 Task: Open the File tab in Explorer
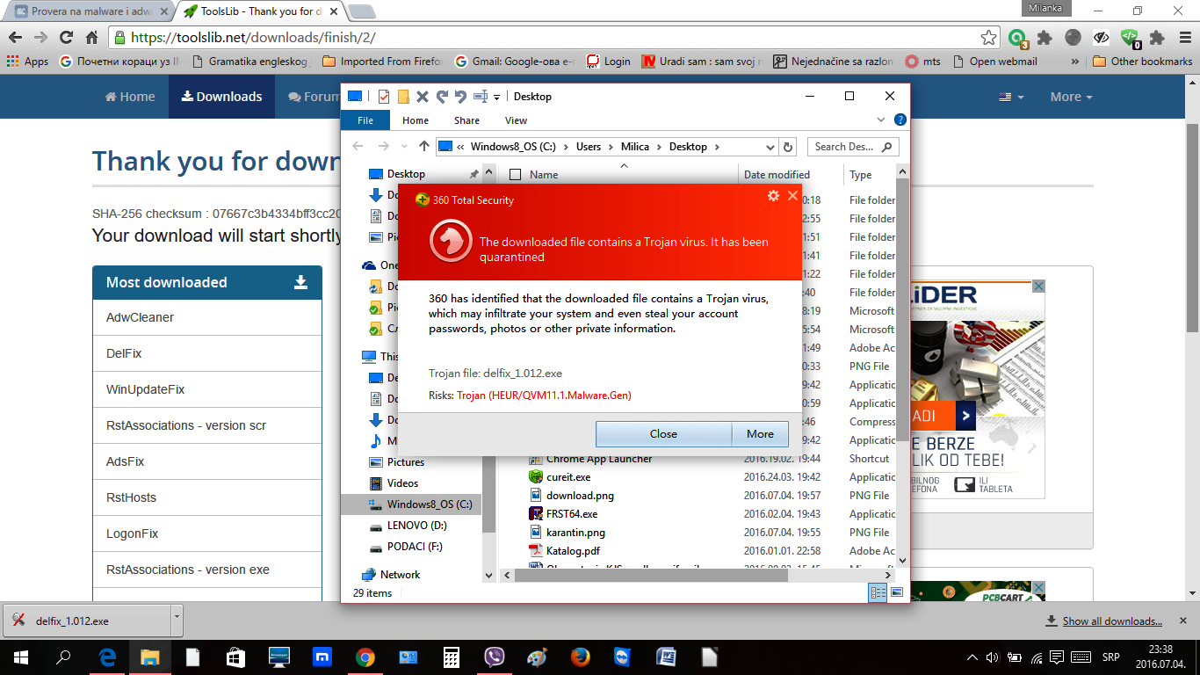click(365, 120)
